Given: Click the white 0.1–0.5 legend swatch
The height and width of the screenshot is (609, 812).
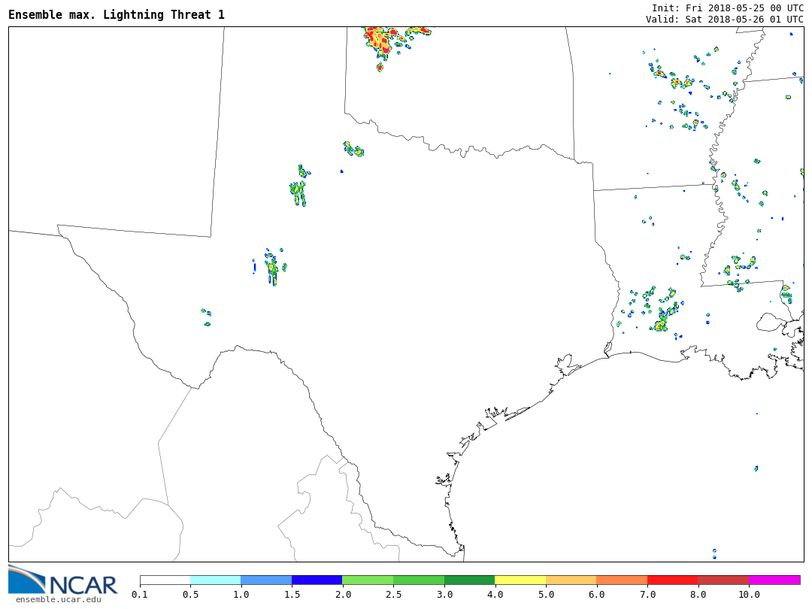Looking at the screenshot, I should pos(165,580).
